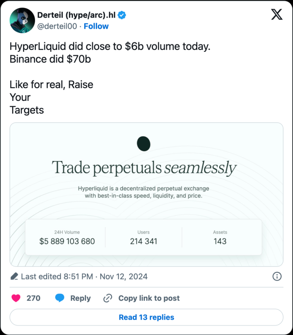Click the blue verified checkmark badge
This screenshot has width=293, height=335.
121,15
